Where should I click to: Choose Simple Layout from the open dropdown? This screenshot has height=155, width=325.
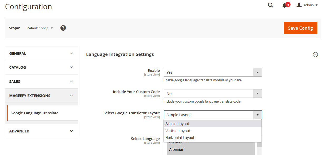coord(177,124)
